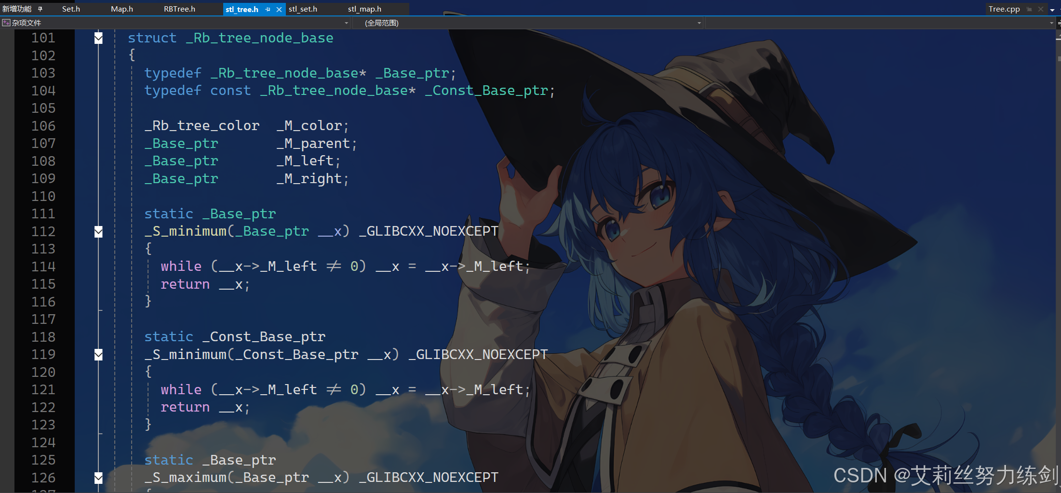1061x493 pixels.
Task: Toggle pin on stl_tree.h tab
Action: pyautogui.click(x=268, y=9)
